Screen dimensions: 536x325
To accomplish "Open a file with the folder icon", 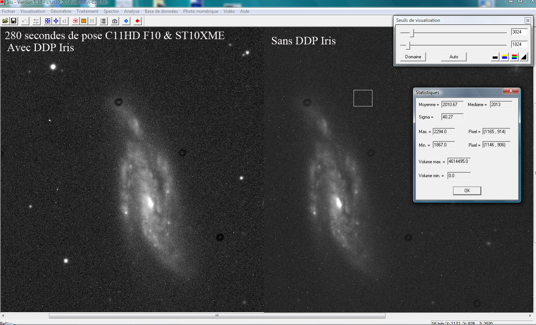I will (x=5, y=21).
